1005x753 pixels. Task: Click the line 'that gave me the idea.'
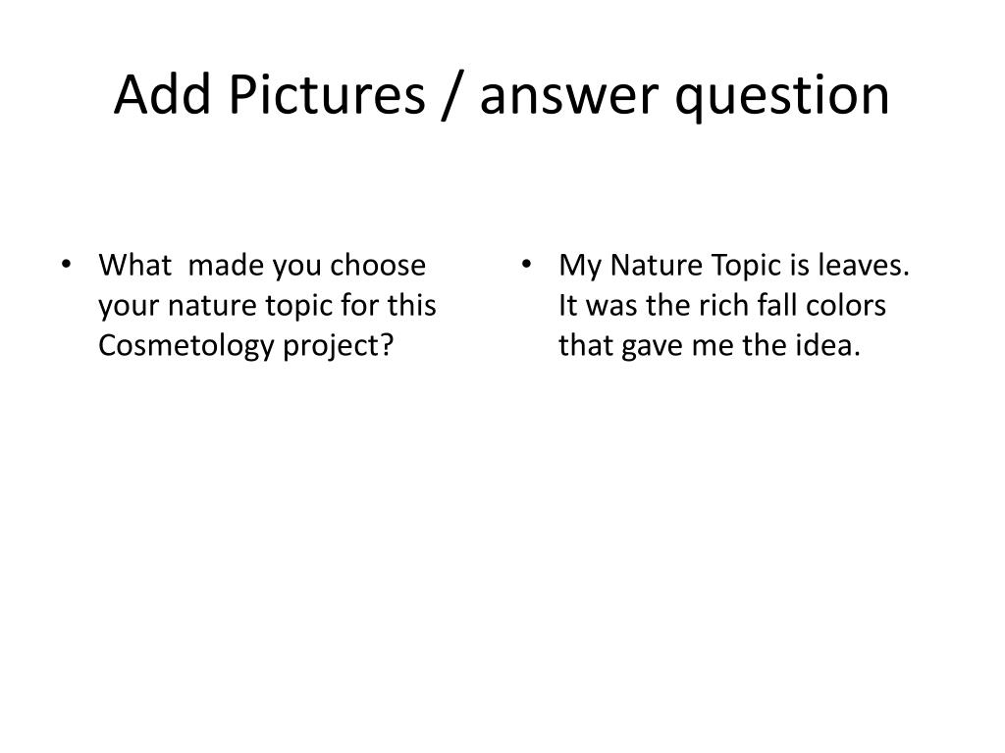(710, 346)
